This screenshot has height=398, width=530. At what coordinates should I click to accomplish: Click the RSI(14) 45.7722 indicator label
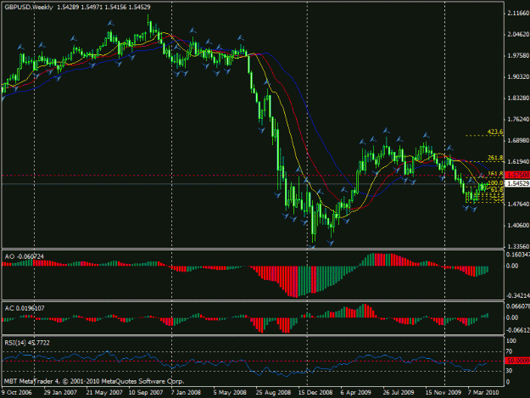tap(27, 343)
